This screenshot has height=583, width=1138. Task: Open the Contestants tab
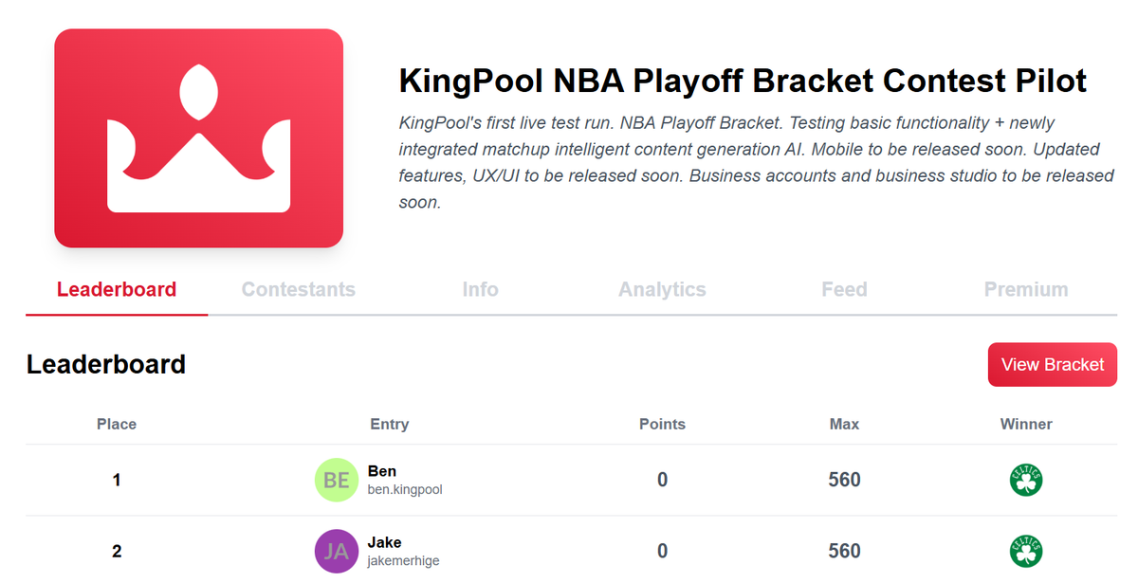point(298,289)
